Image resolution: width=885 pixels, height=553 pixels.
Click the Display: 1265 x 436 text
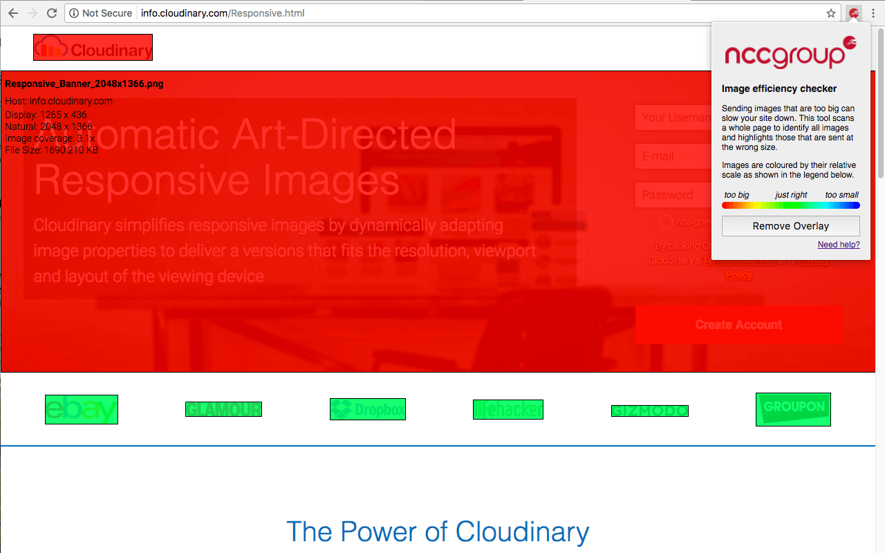click(x=46, y=115)
